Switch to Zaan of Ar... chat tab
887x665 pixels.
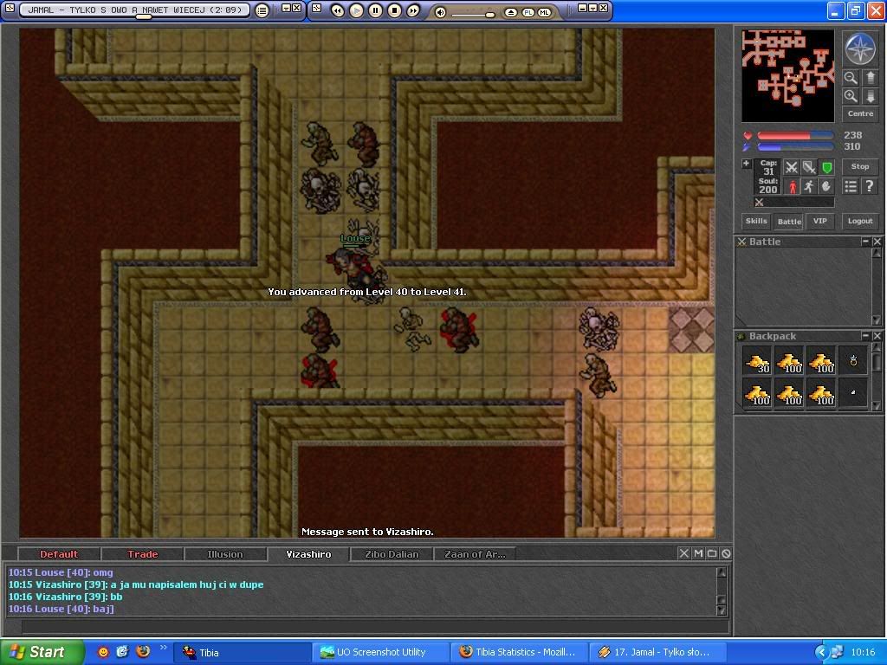point(475,554)
